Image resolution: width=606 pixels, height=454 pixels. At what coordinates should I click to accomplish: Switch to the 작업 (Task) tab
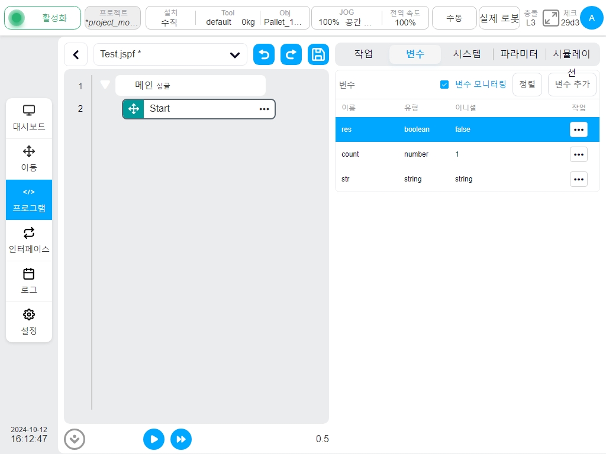coord(363,54)
